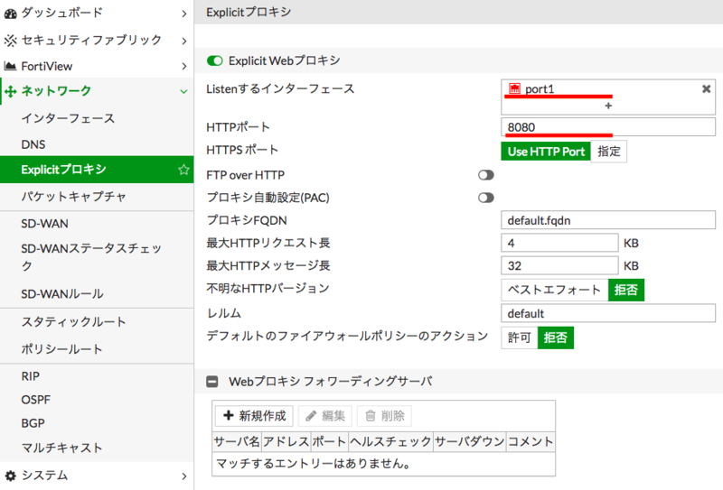Click the dashboard gauge icon

click(10, 14)
